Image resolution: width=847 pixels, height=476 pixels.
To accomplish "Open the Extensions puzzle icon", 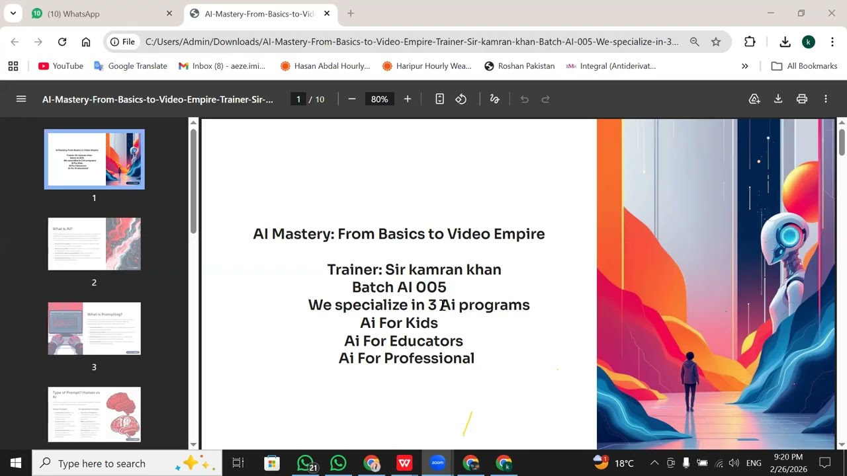I will click(750, 42).
